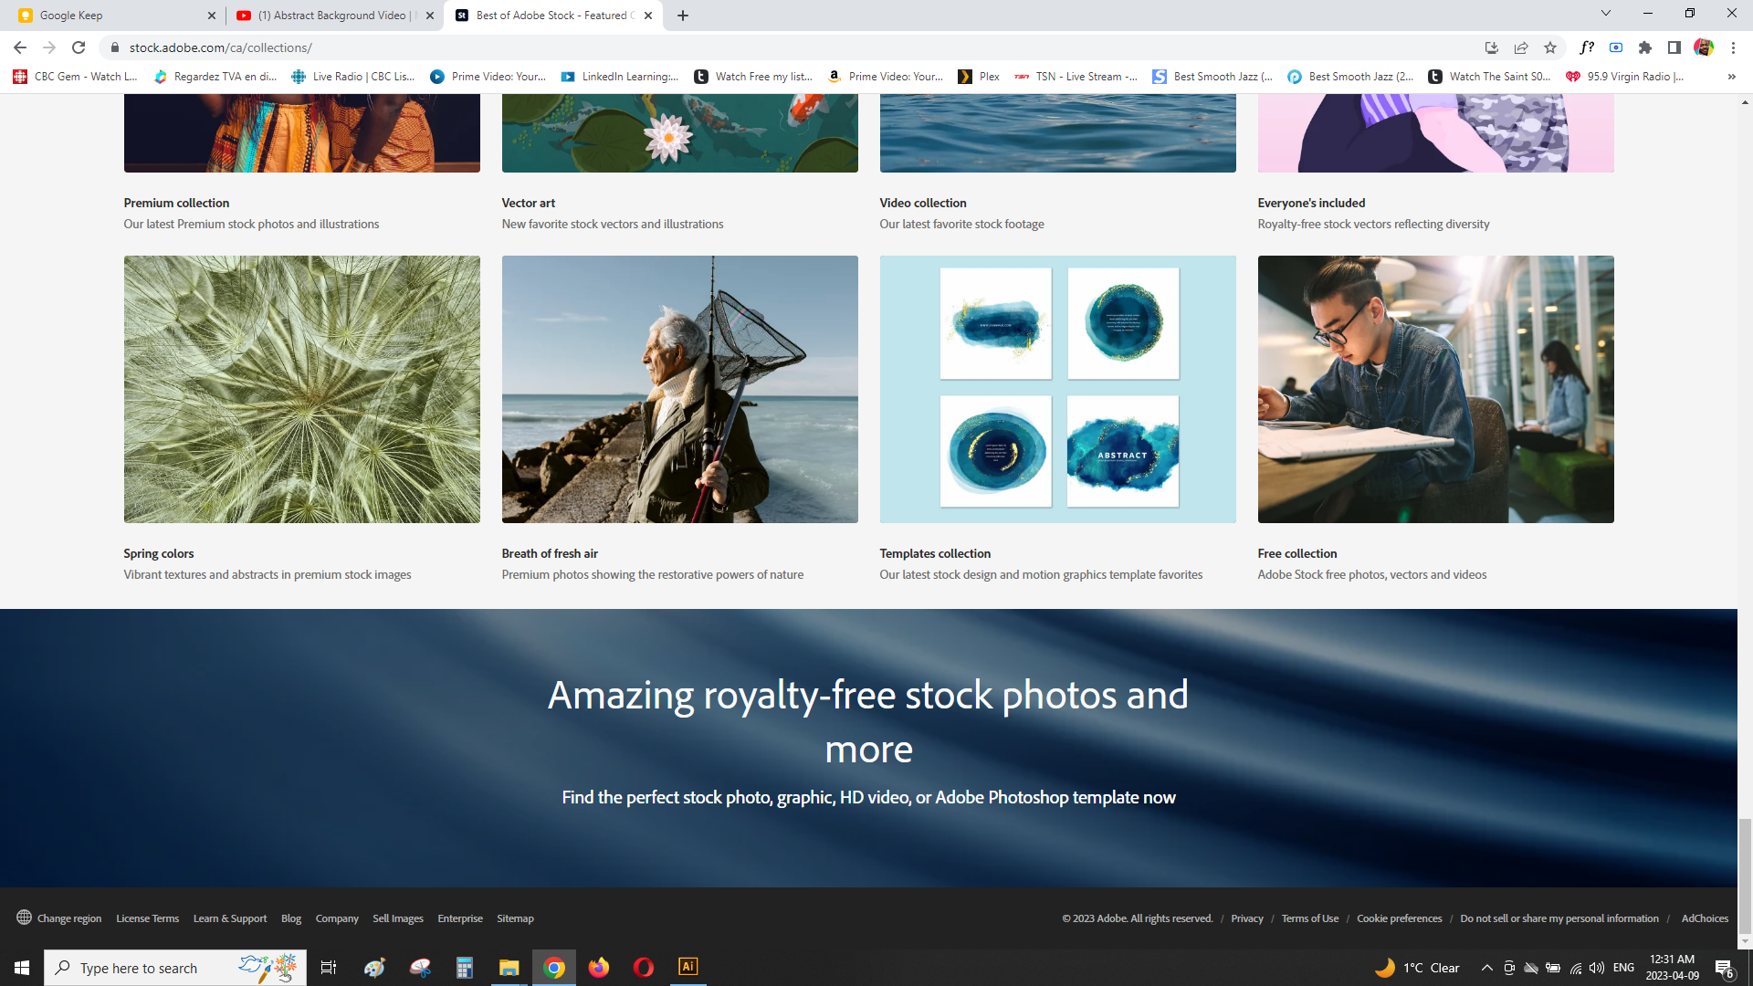Expand the hidden bookmarks chevron
This screenshot has width=1753, height=986.
click(x=1732, y=77)
